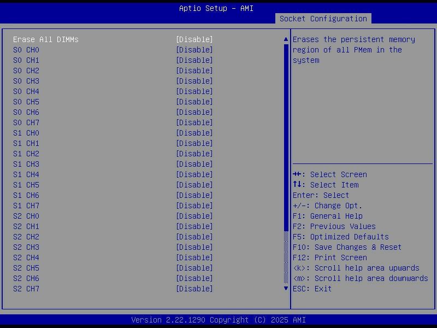Select the S1 CH4 row label
The image size is (437, 328).
[x=26, y=174]
